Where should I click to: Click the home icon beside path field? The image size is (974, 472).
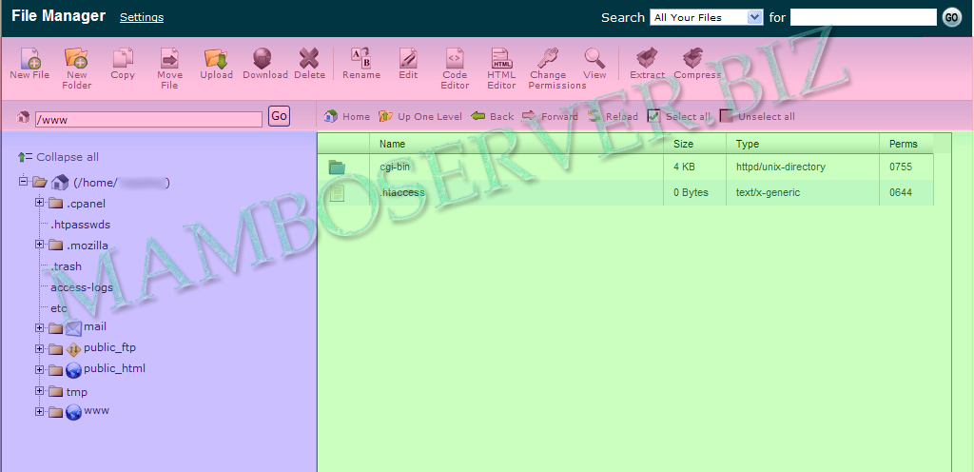coord(24,117)
